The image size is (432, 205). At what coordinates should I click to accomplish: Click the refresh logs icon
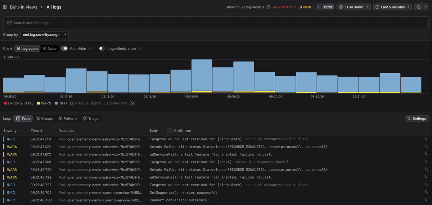[419, 7]
